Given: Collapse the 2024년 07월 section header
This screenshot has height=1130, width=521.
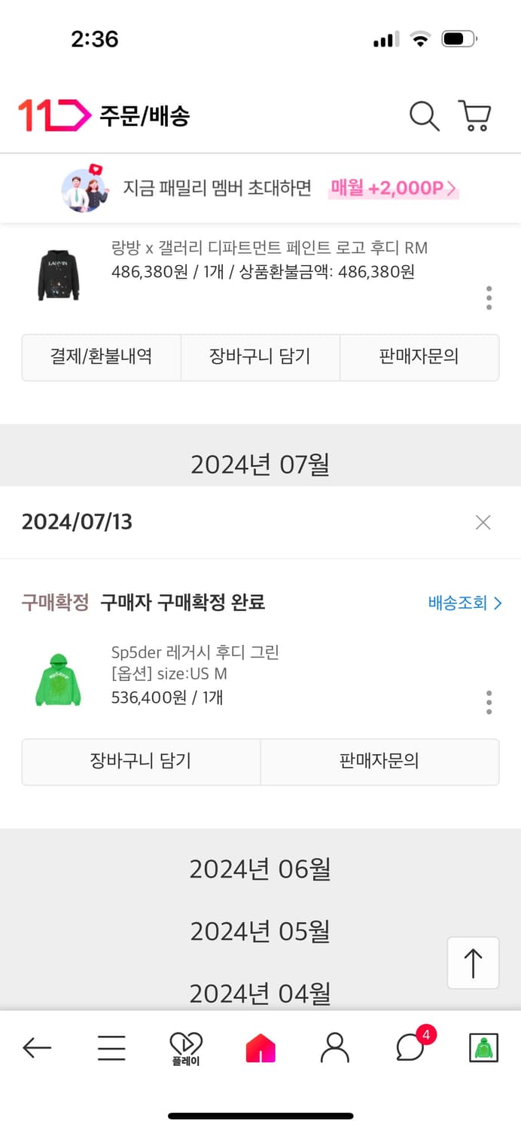Looking at the screenshot, I should (x=260, y=465).
